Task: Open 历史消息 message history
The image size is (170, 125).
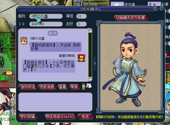Action: coord(47,87)
